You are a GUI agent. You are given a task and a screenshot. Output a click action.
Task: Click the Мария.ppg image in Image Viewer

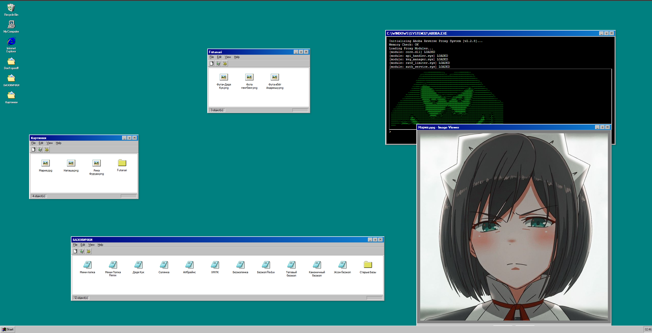point(514,226)
